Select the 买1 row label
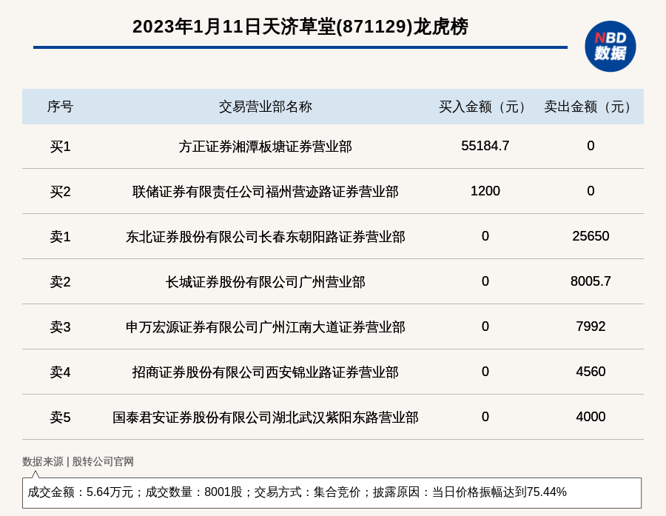Image resolution: width=666 pixels, height=516 pixels. [60, 147]
